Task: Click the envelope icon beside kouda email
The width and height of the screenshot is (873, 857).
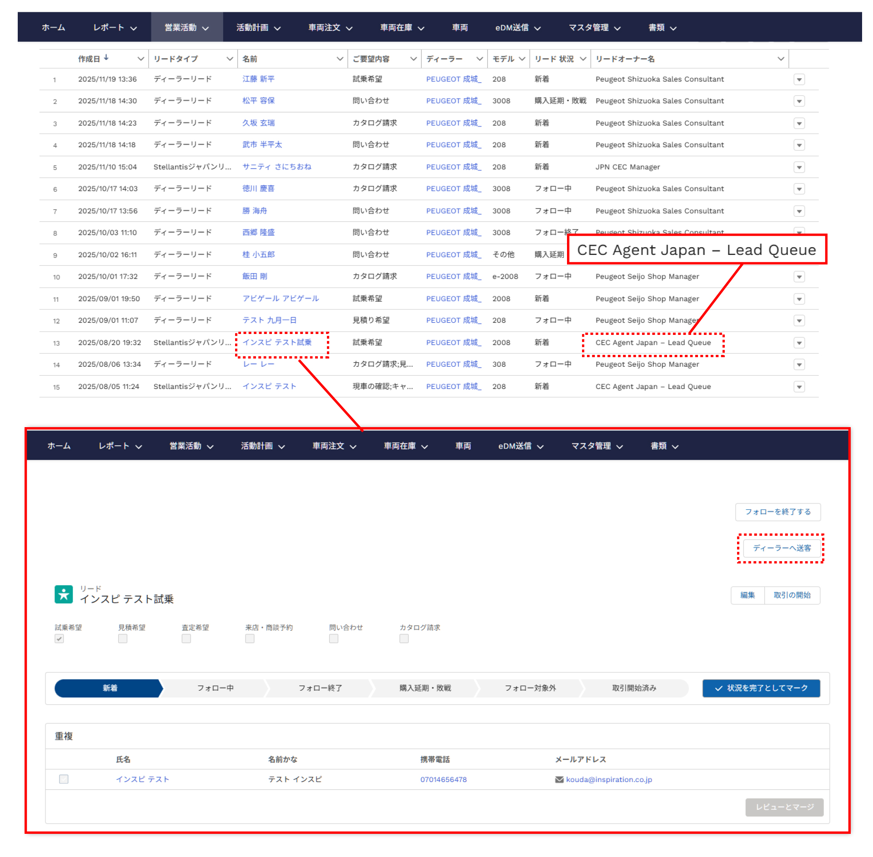Action: [559, 779]
